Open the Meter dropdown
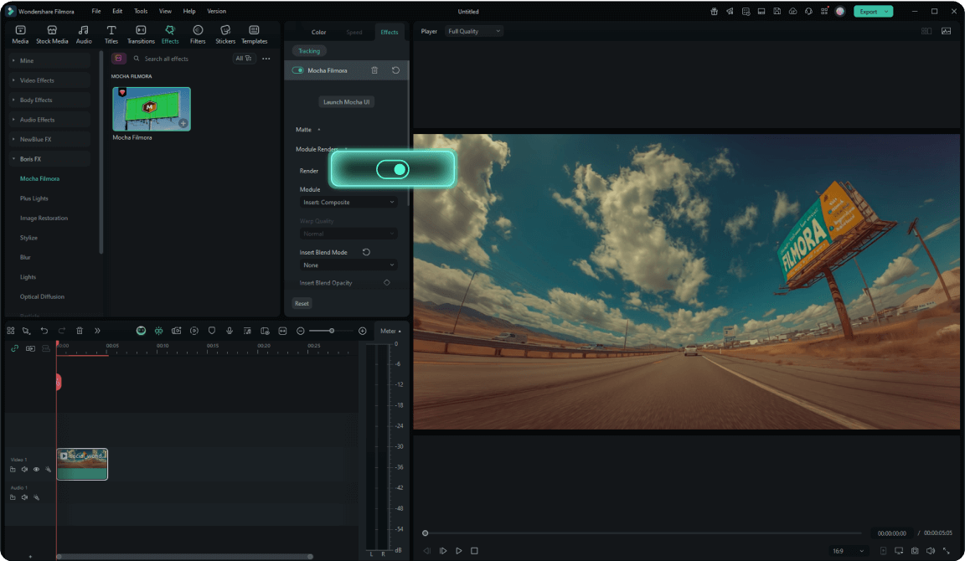This screenshot has height=561, width=965. [x=390, y=331]
